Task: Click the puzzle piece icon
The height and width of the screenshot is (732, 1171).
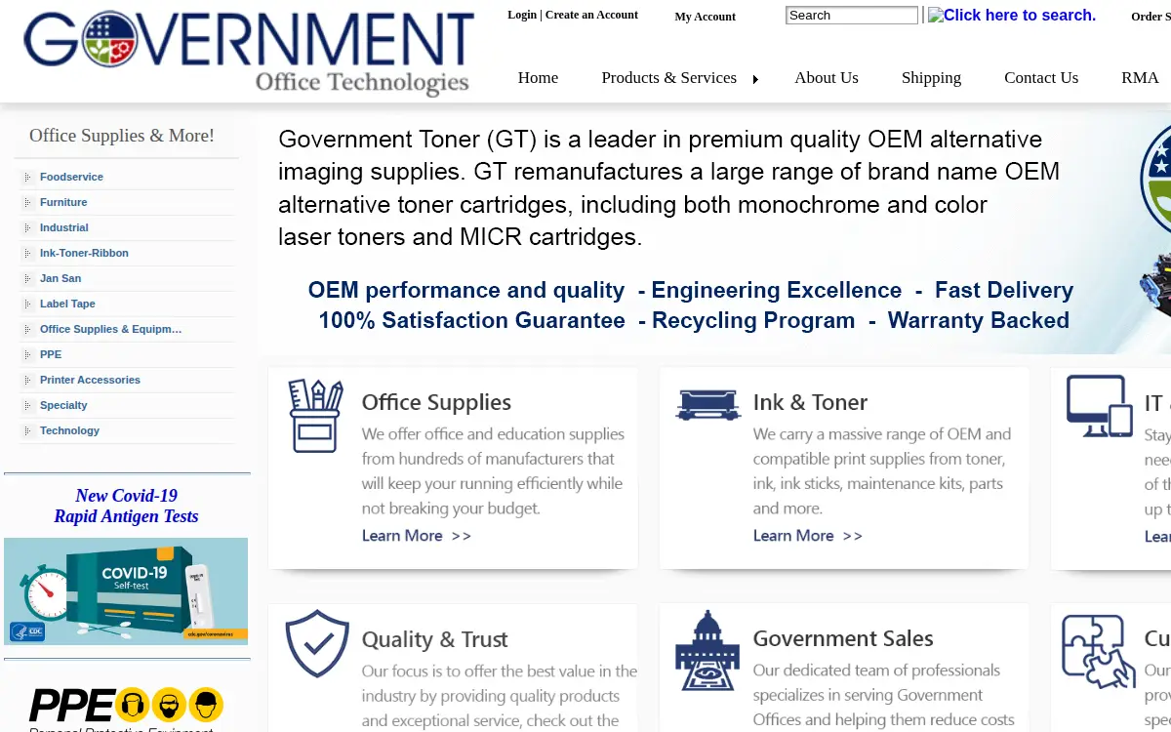Action: point(1099,651)
